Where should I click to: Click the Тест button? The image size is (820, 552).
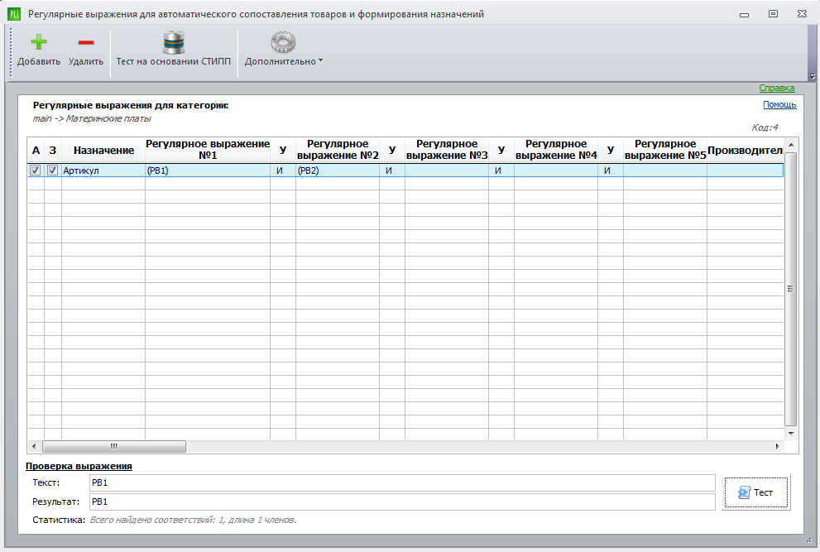coord(755,492)
